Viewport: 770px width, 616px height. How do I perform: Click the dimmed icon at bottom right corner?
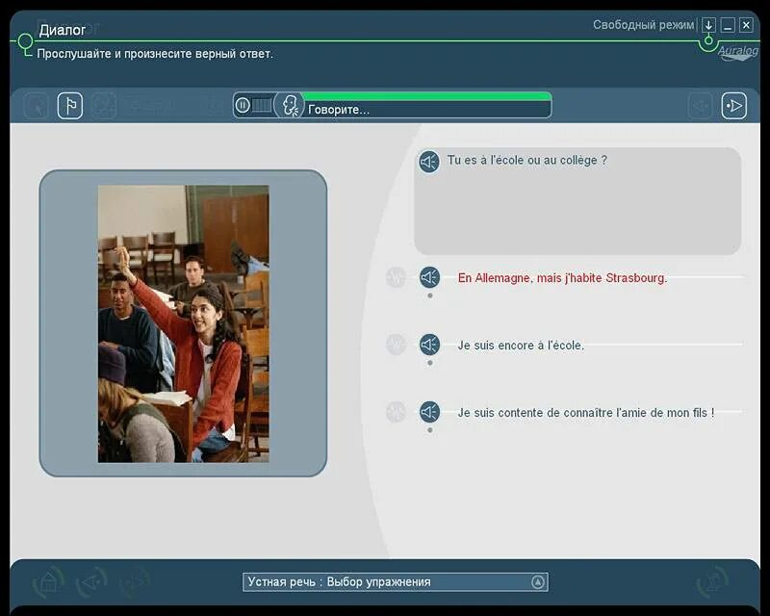pos(712,582)
